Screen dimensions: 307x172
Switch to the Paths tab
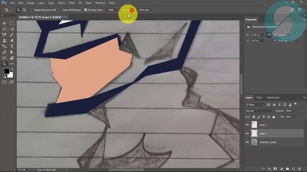coord(259,97)
